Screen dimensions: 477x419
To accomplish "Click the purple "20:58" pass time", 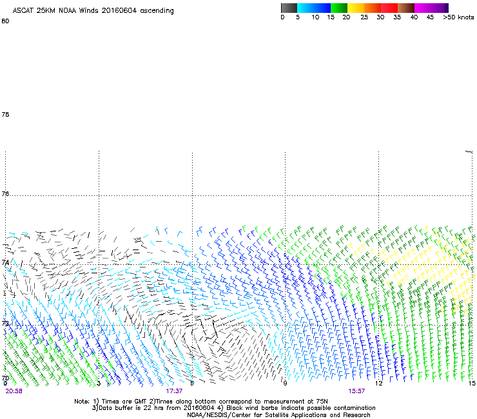I will pos(14,391).
